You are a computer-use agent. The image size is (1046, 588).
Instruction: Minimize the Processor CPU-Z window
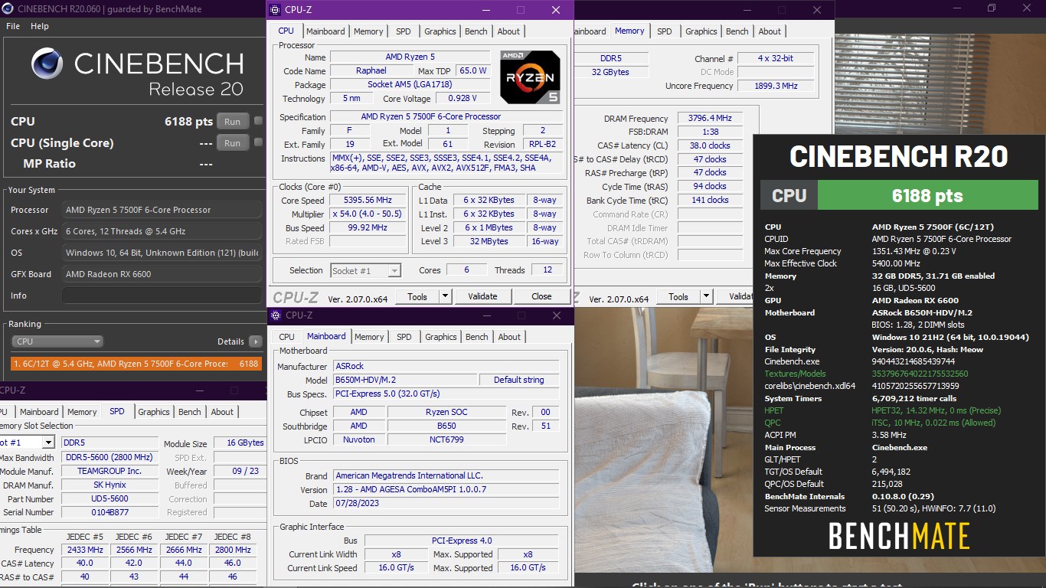485,10
